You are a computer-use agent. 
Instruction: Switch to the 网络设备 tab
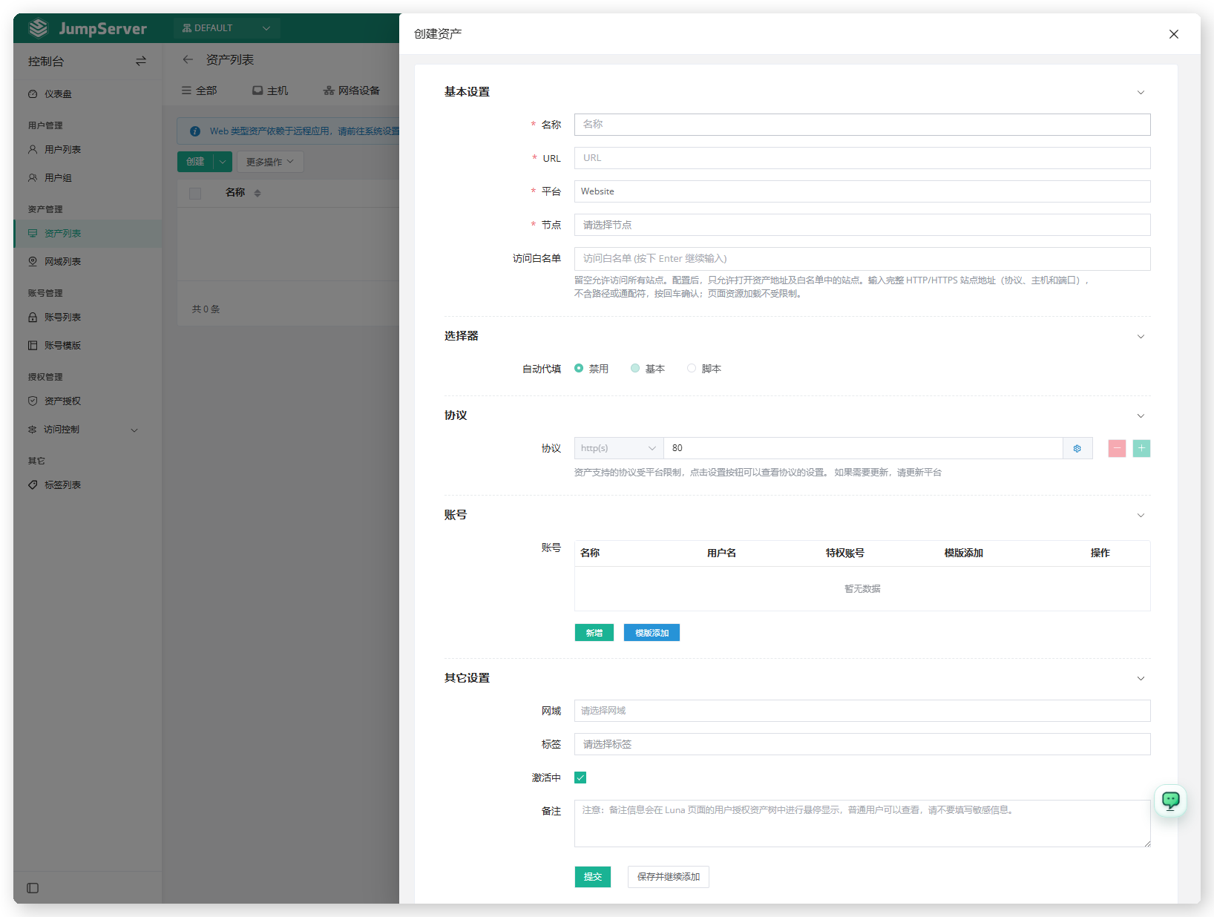click(x=352, y=91)
